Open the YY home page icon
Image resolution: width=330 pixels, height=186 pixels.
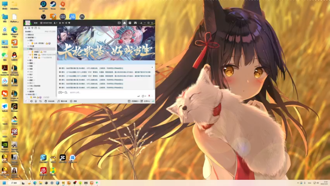point(125,23)
